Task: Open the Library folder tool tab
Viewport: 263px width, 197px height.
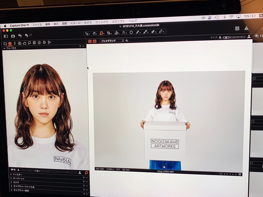Action: (5, 44)
